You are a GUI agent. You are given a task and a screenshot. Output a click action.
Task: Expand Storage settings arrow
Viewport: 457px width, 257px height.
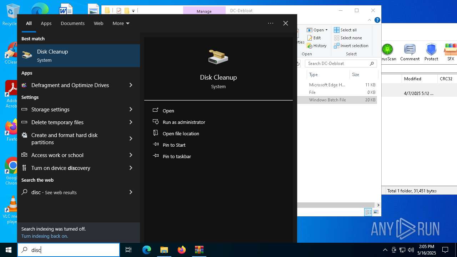coord(131,109)
